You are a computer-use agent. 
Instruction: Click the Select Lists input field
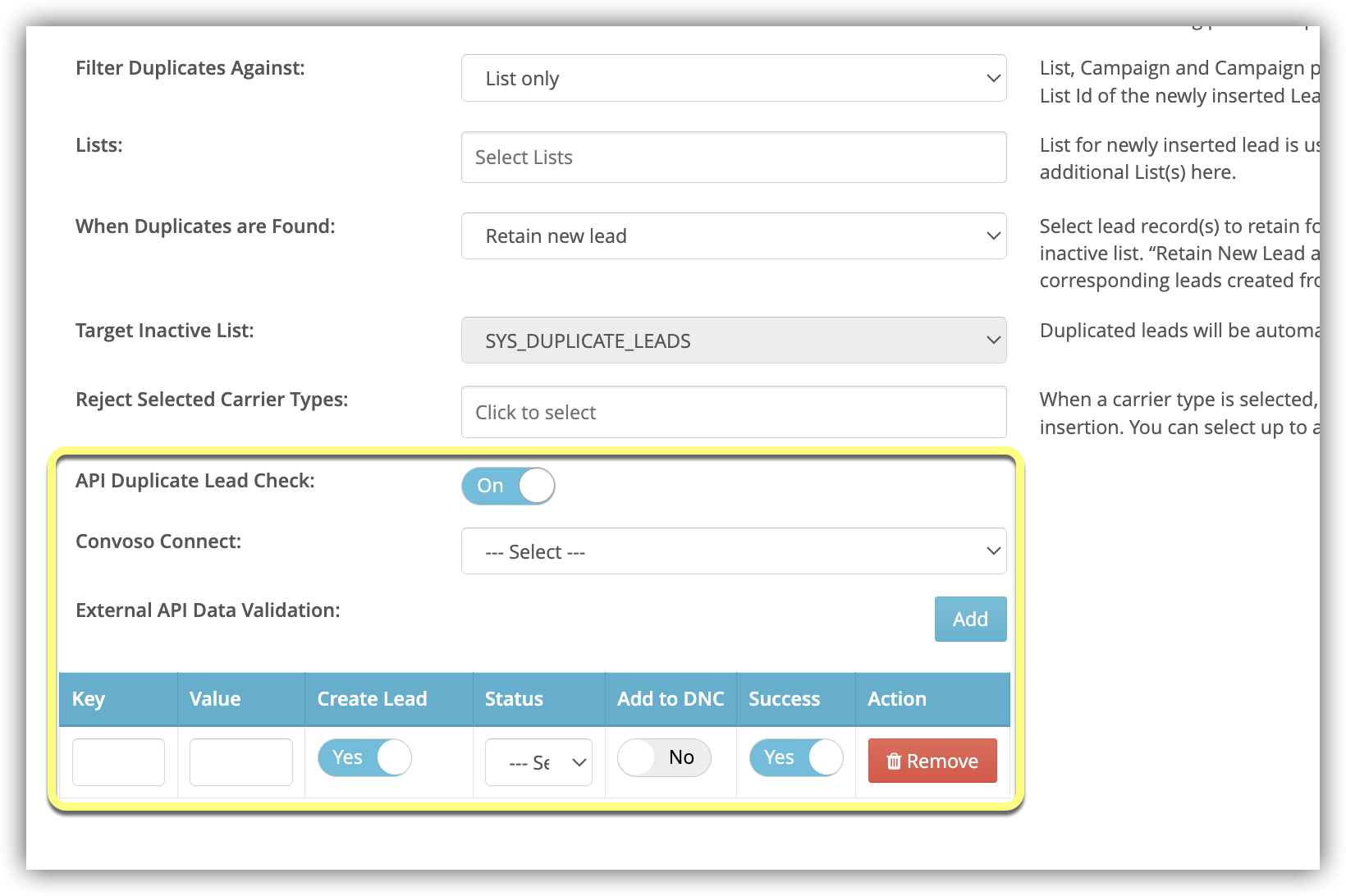click(x=732, y=158)
